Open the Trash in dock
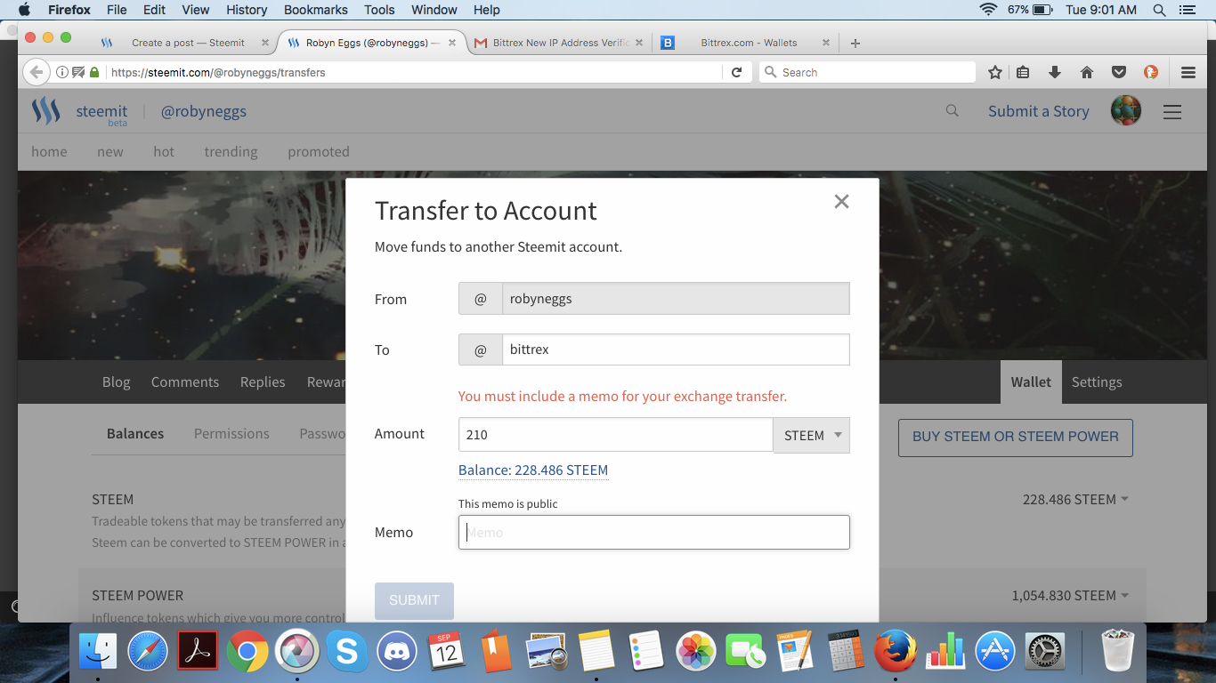The height and width of the screenshot is (683, 1216). 1119,651
